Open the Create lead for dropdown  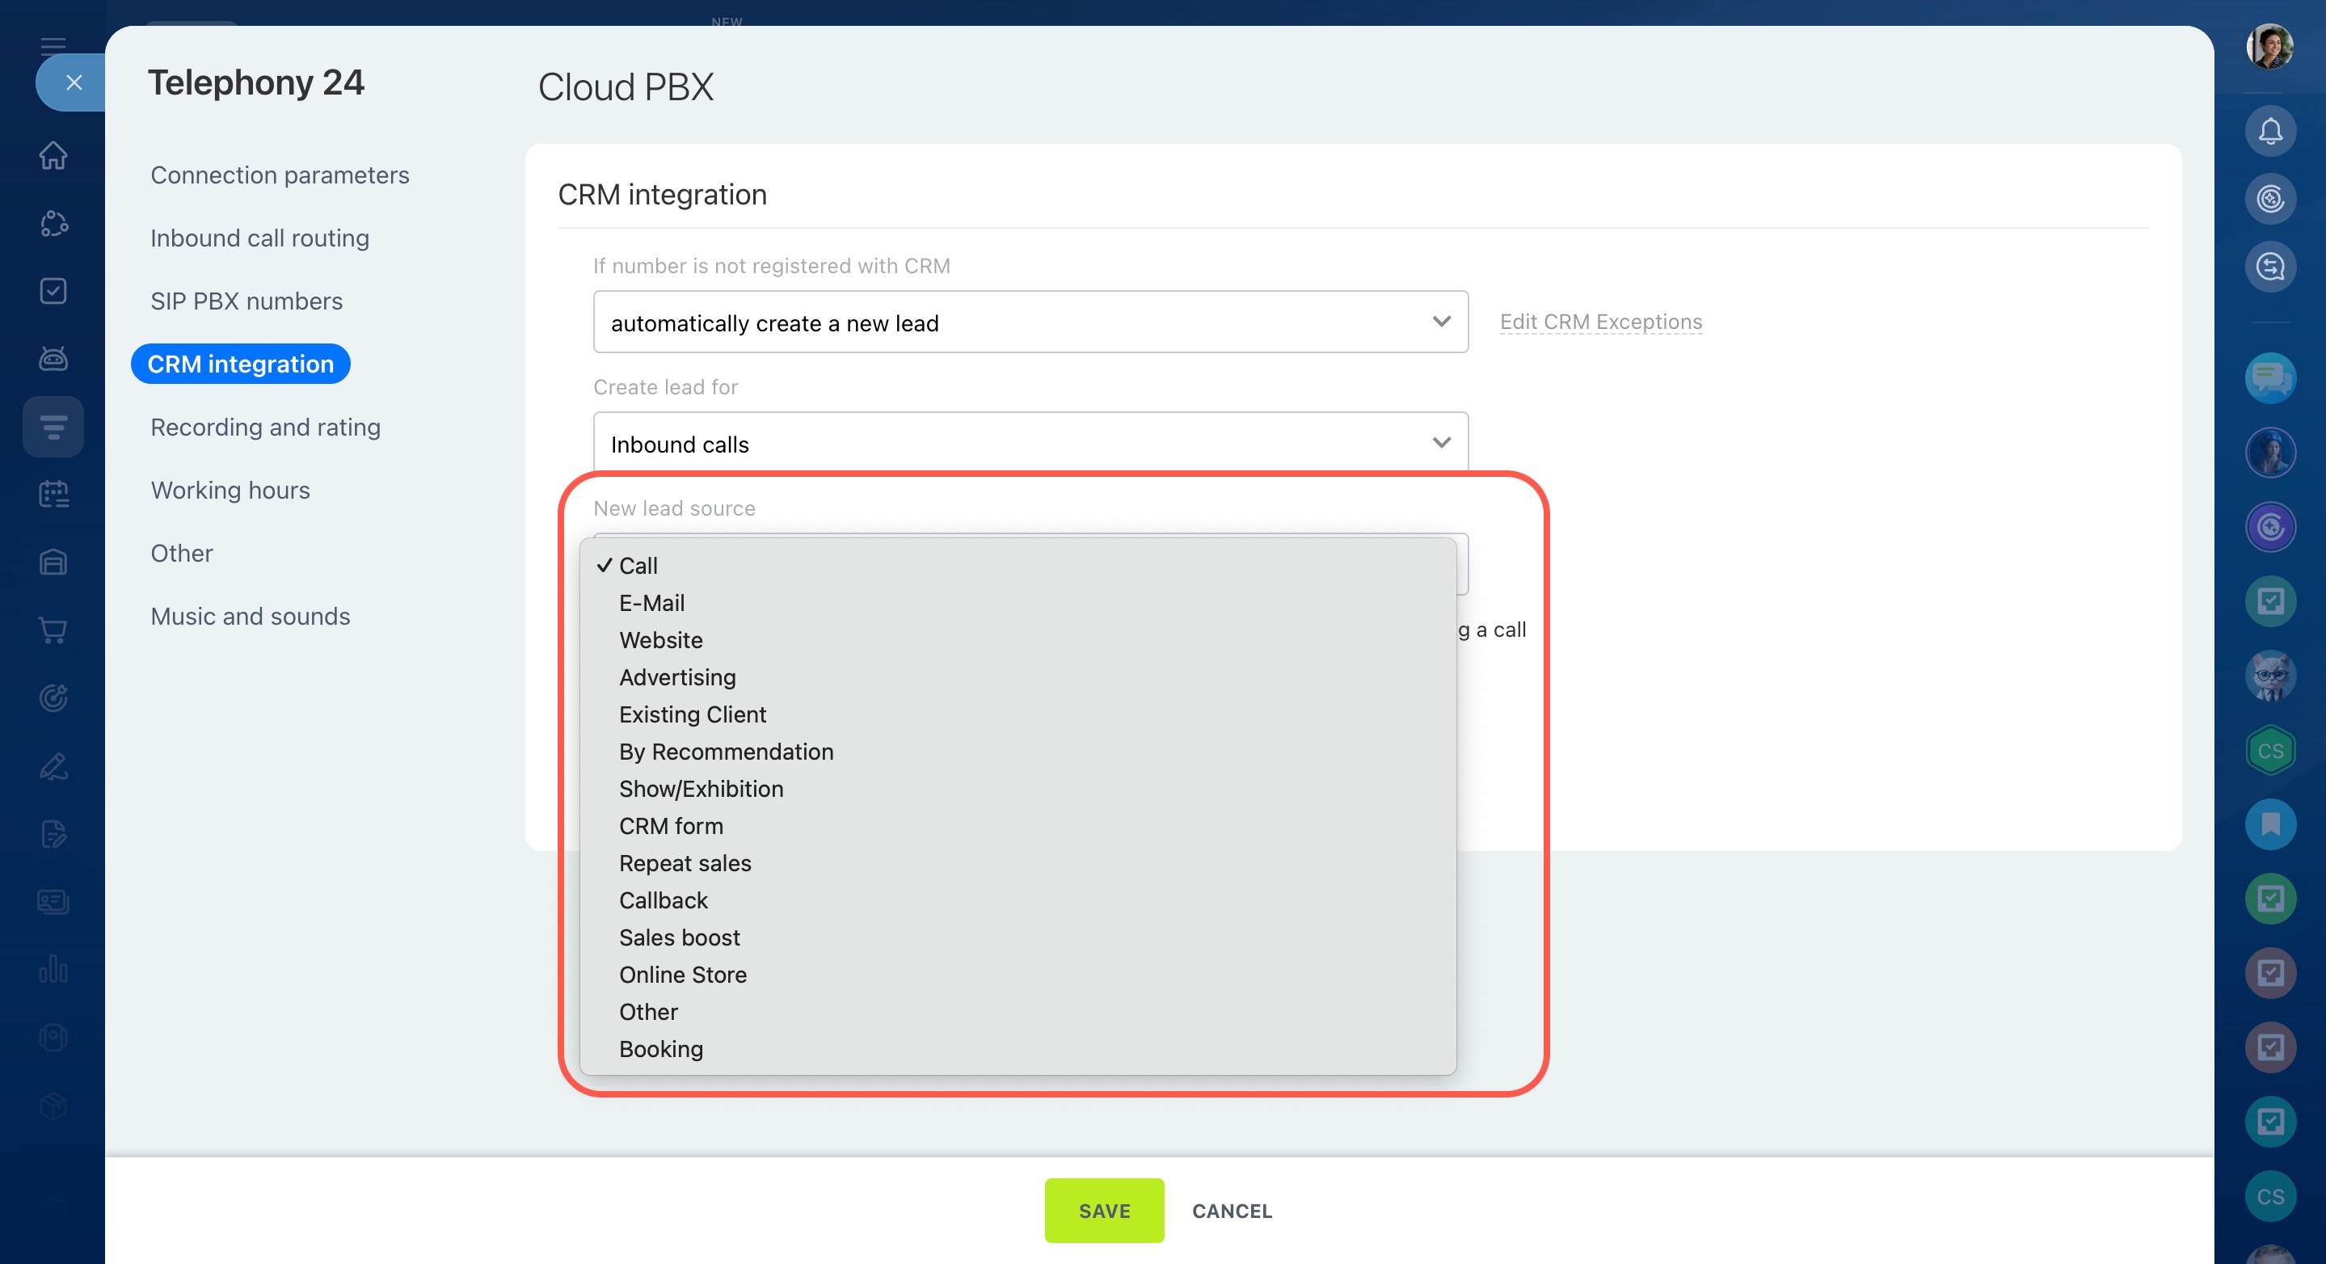pos(1030,444)
